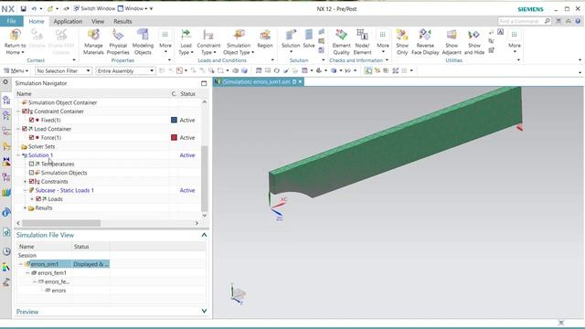The width and height of the screenshot is (585, 329).
Task: Toggle the Fixed(1) checkbox
Action: click(x=31, y=120)
